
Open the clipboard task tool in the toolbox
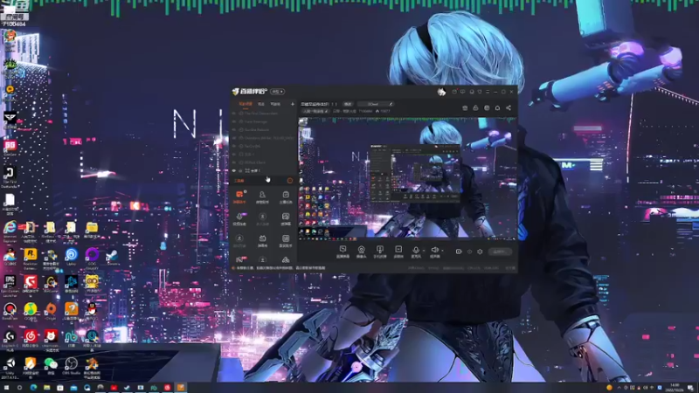pos(286,197)
